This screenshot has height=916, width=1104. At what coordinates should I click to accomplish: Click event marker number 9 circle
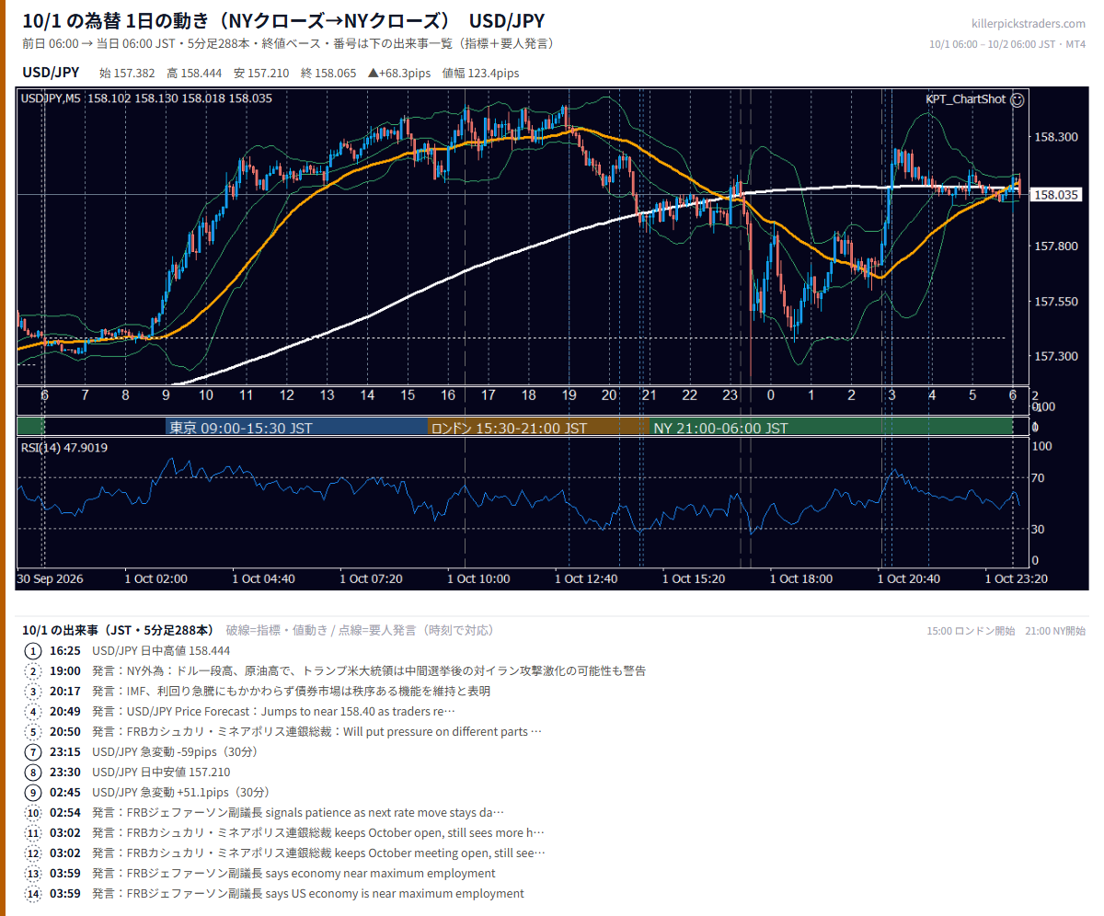(34, 793)
